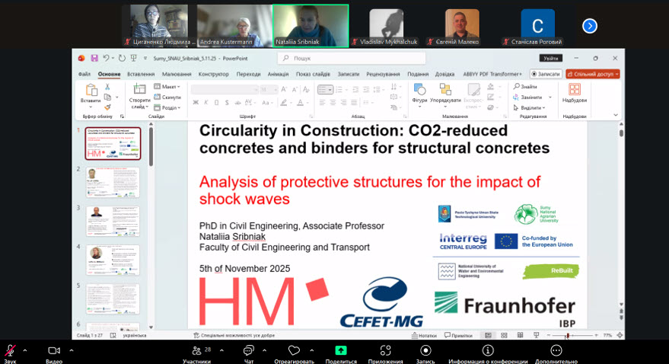Open the Макет layout dropdown
Viewport: 669px width, 364px height.
(x=167, y=87)
